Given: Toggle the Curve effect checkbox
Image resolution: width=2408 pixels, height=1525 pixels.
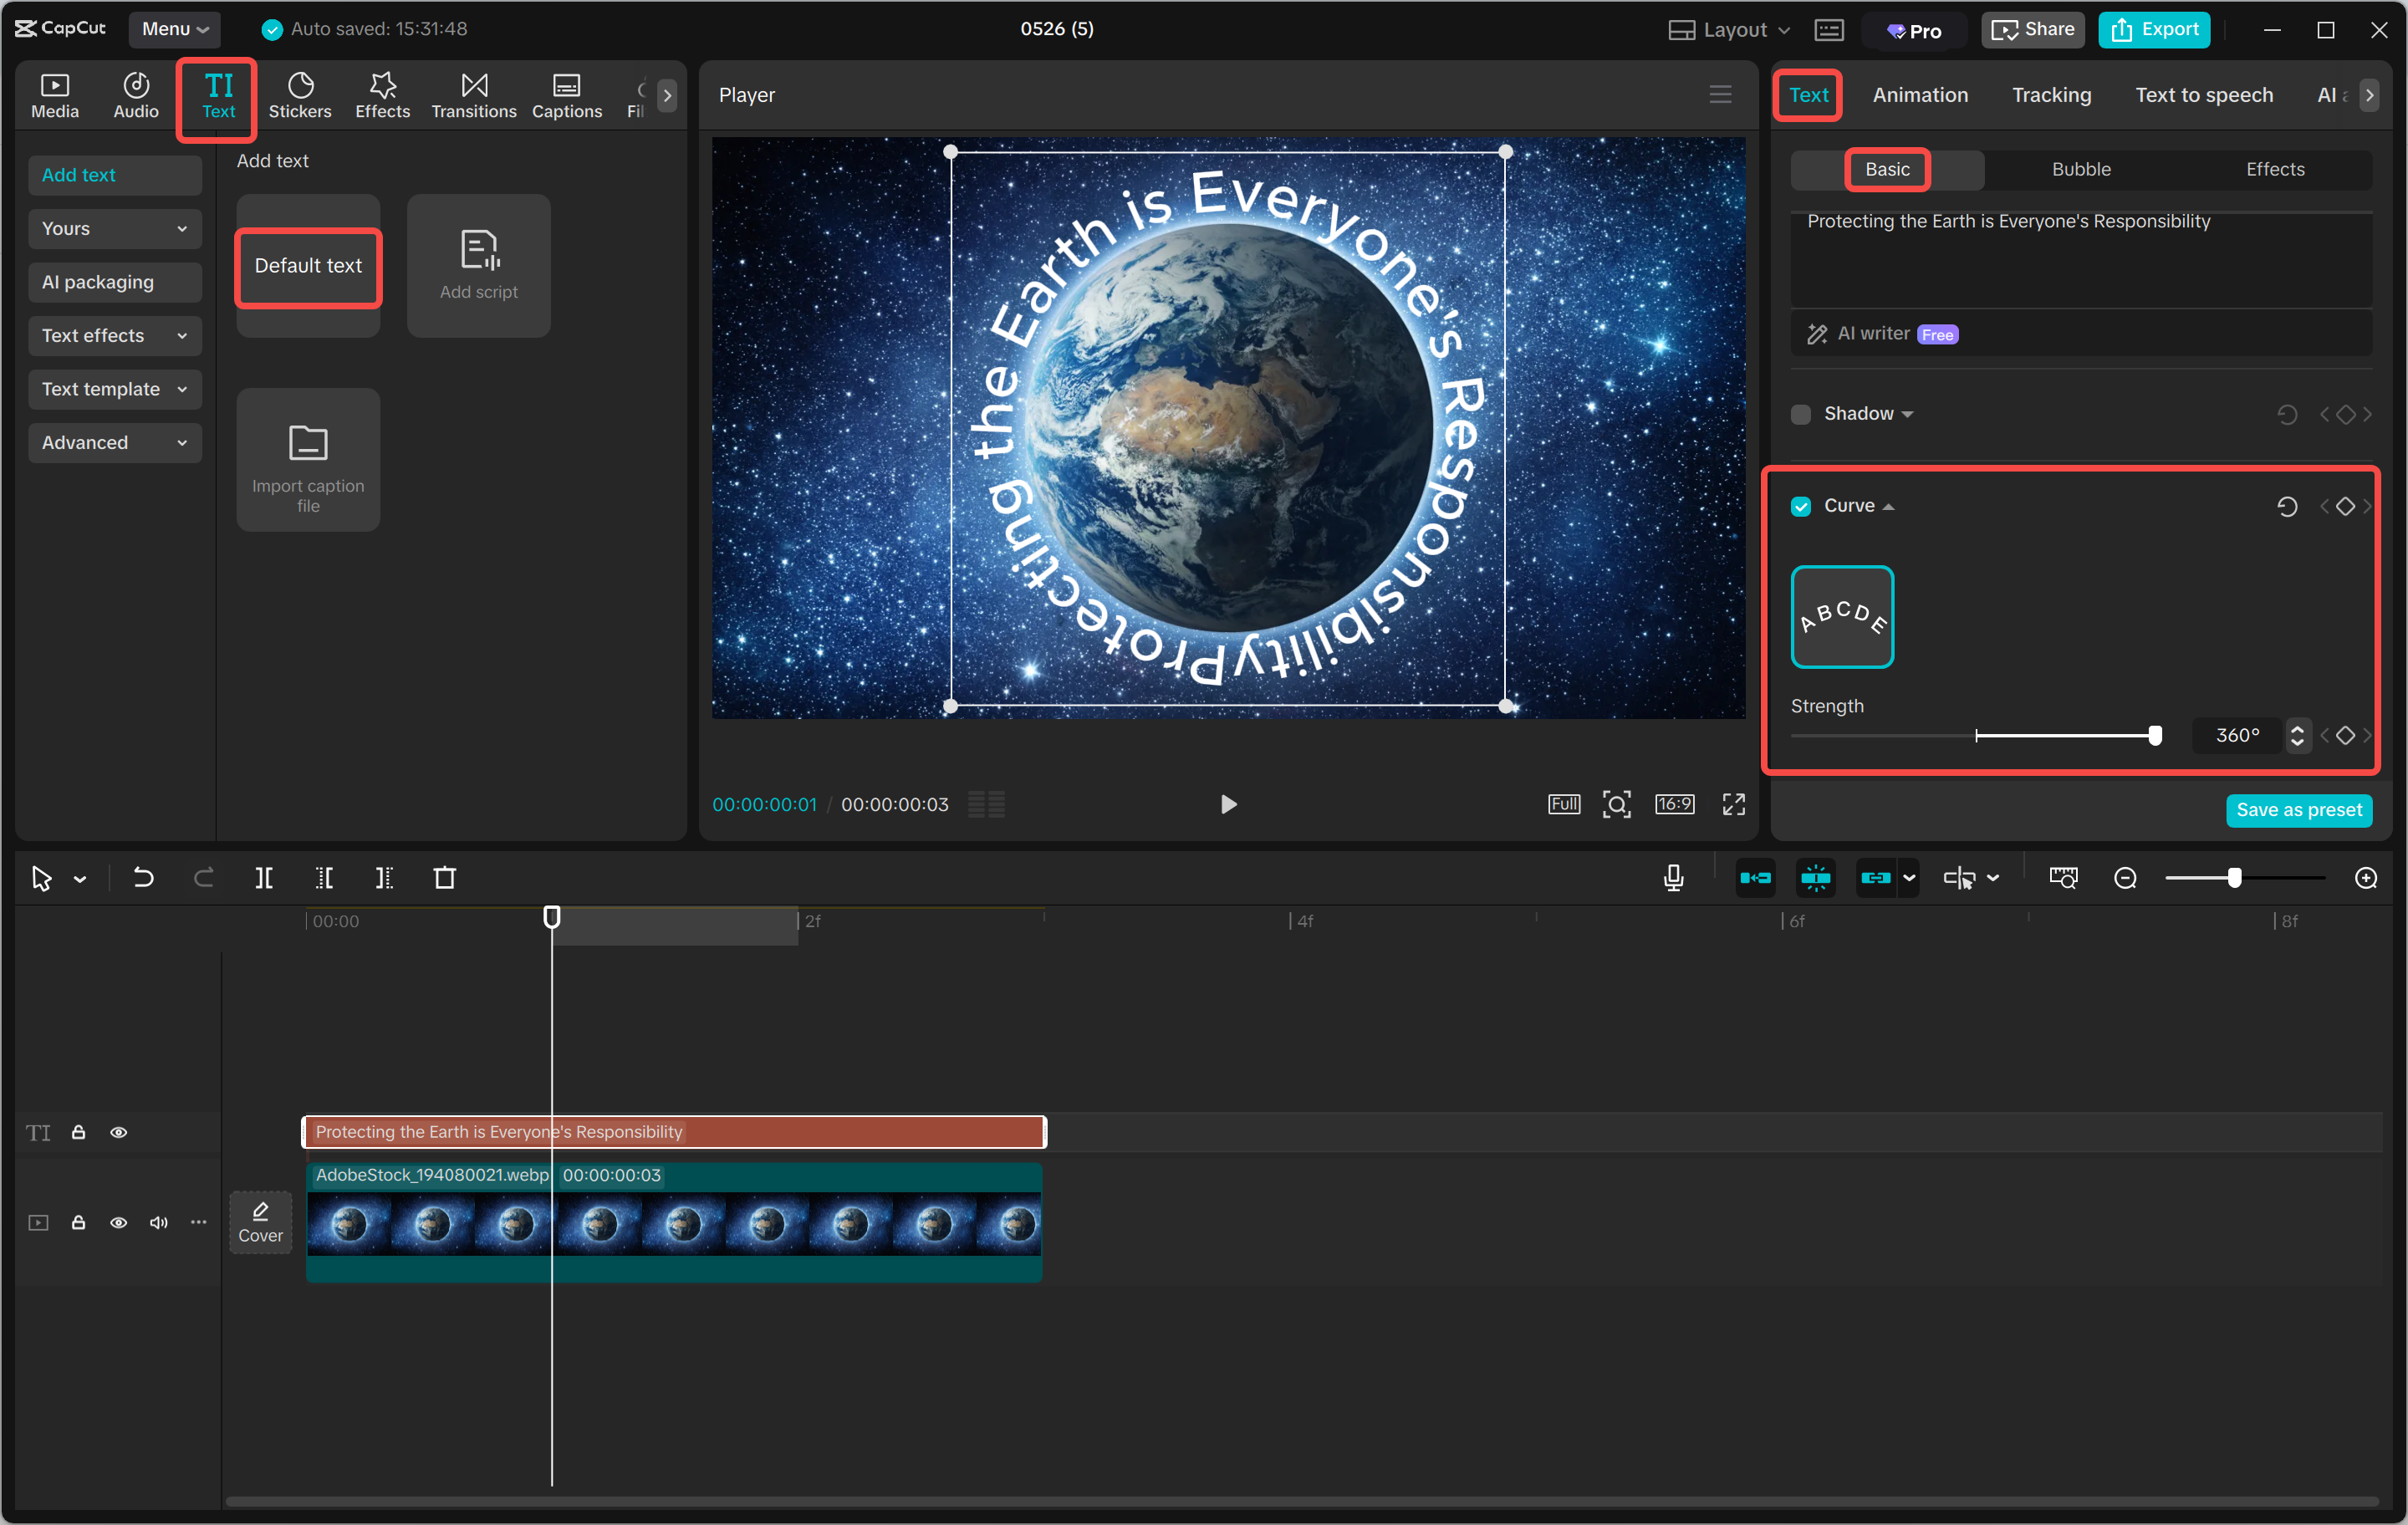Looking at the screenshot, I should point(1801,506).
